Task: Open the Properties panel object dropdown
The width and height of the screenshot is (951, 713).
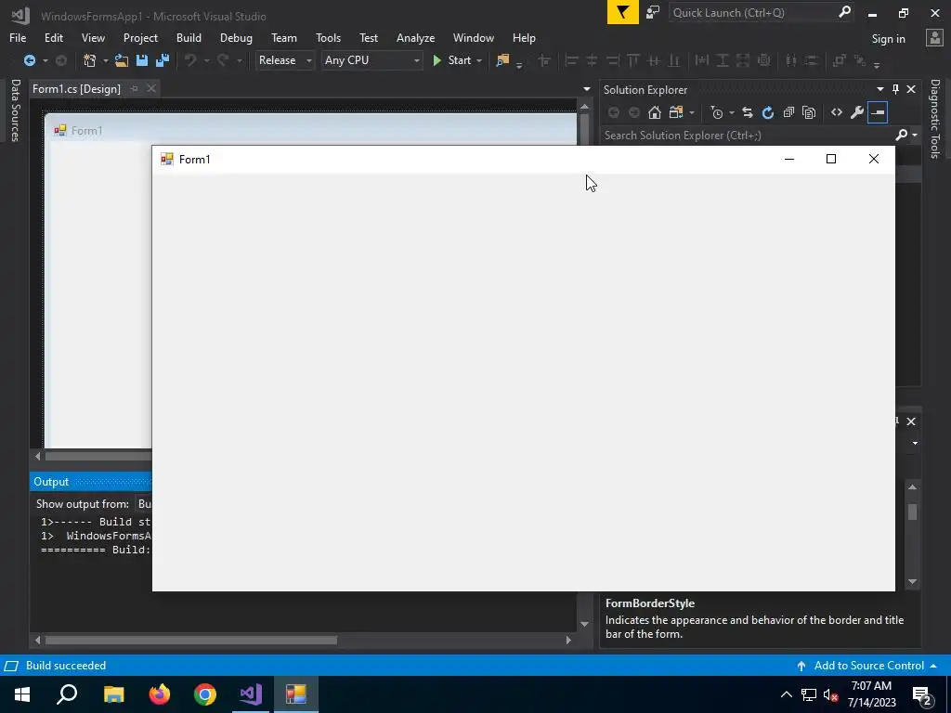Action: [x=915, y=443]
